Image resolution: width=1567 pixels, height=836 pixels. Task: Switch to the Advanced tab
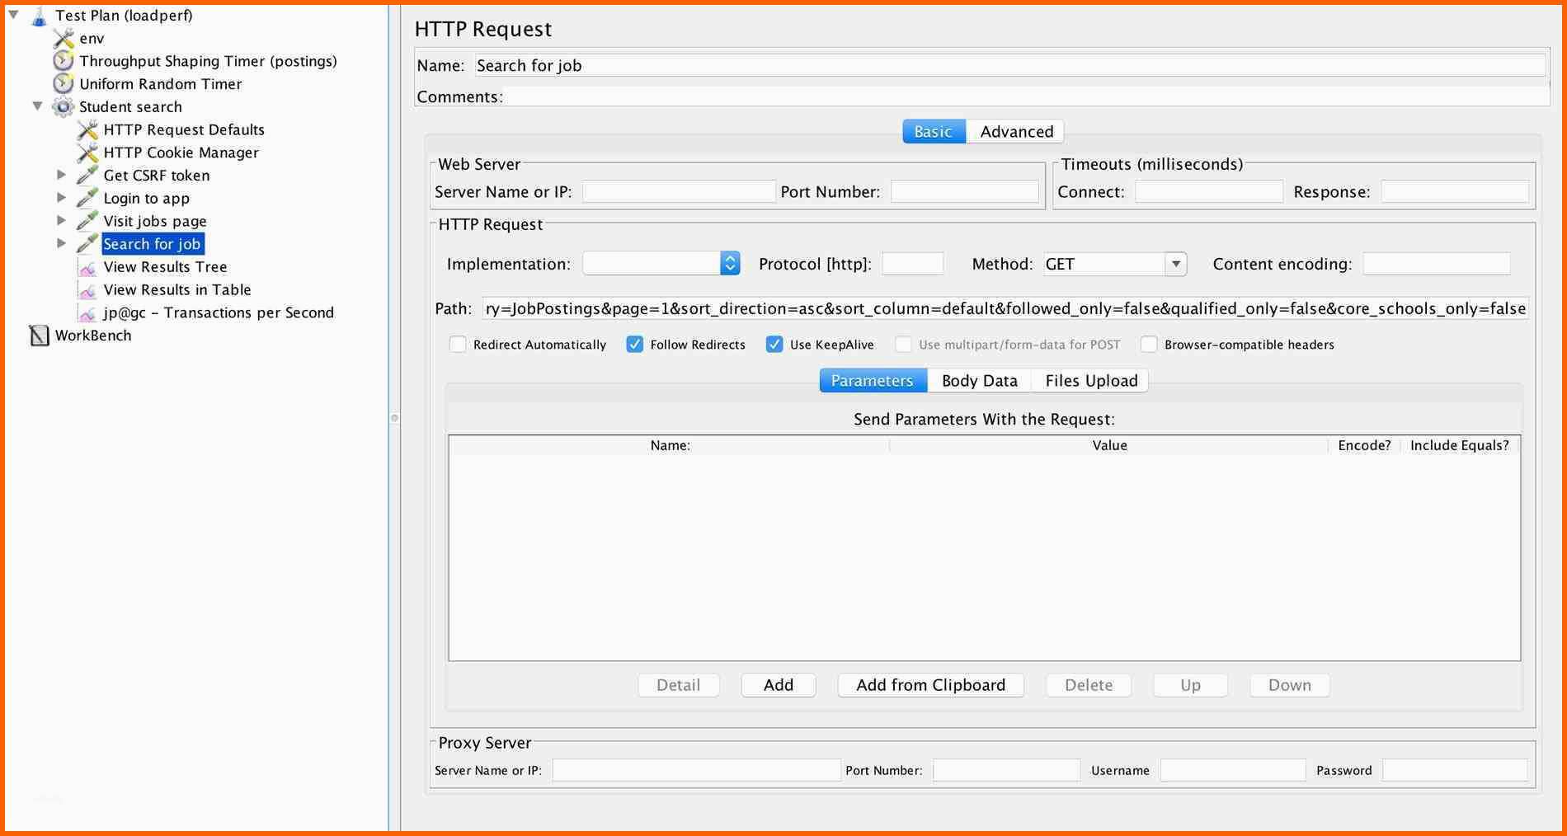coord(1016,132)
